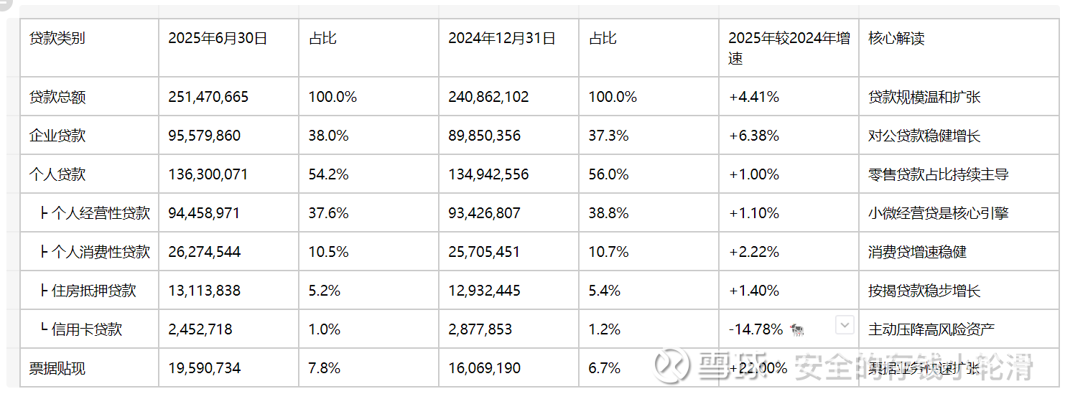Select the cell containing 251,470,665
This screenshot has width=1065, height=399.
tap(208, 97)
